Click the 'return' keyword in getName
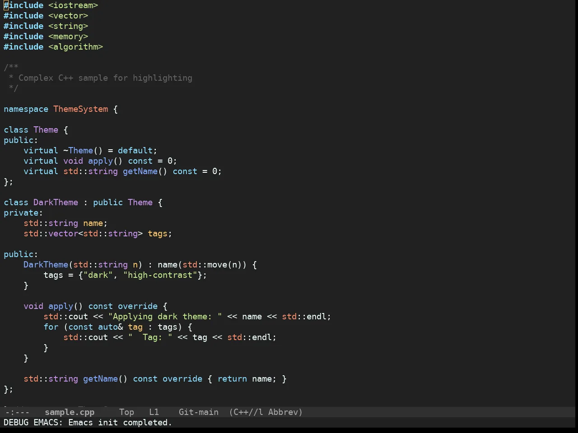578x433 pixels. pyautogui.click(x=232, y=379)
